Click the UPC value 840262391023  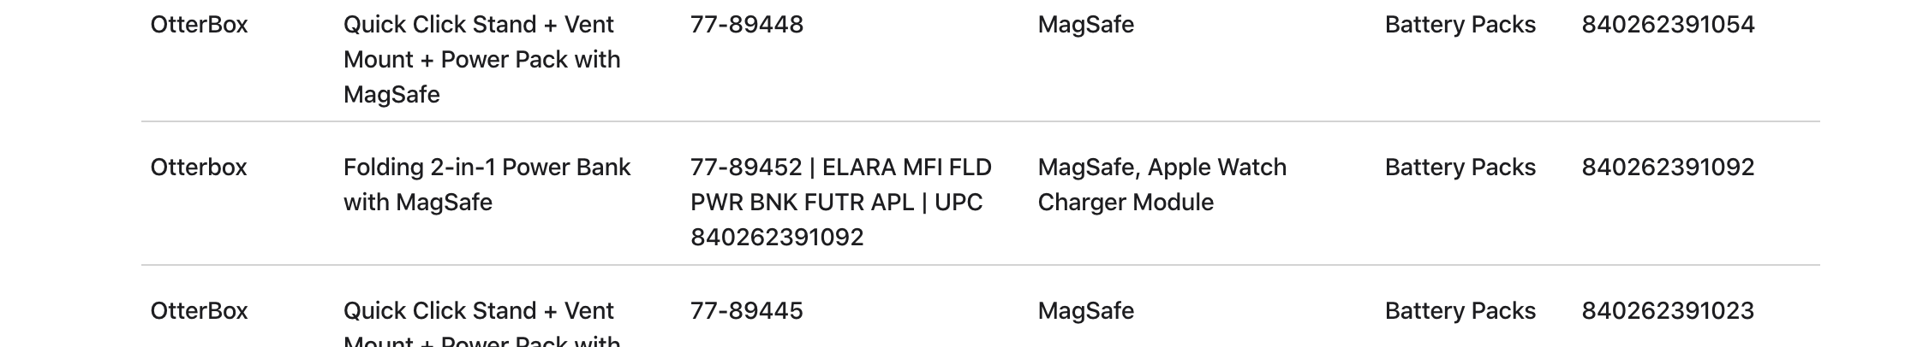[1667, 311]
